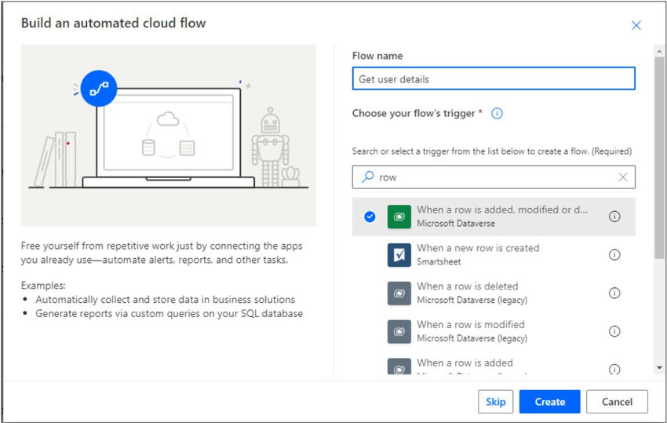Click the Dataverse legacy icon for row deleted
The width and height of the screenshot is (667, 423).
pos(399,294)
